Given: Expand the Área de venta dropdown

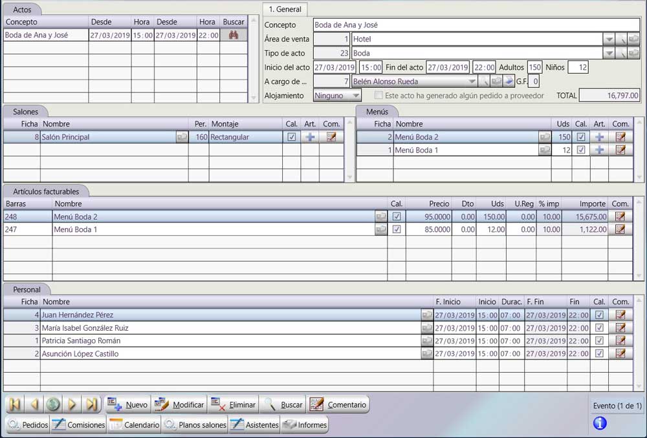Looking at the screenshot, I should pos(608,39).
